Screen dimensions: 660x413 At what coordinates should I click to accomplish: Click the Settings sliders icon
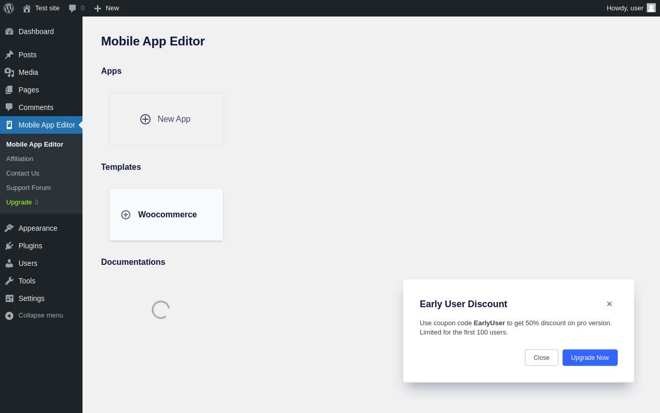coord(9,298)
